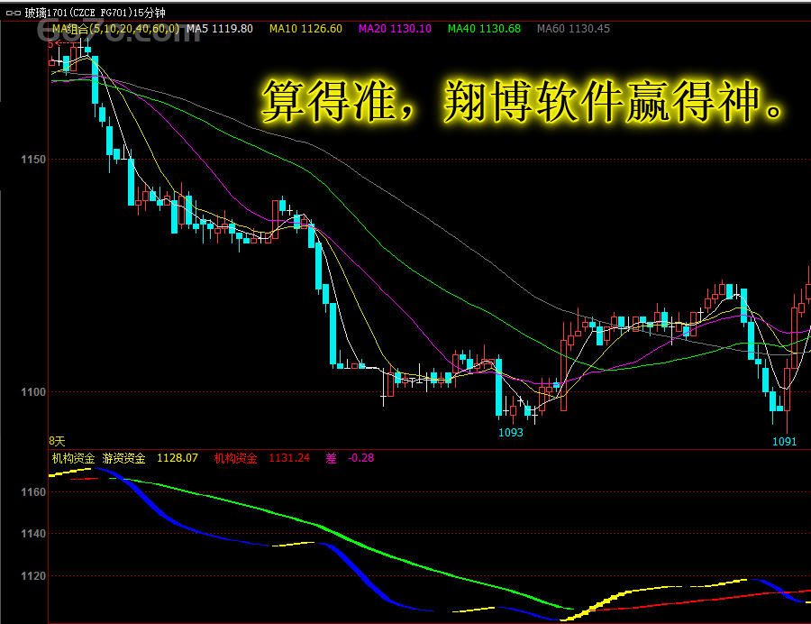Click the 1150 price axis label
This screenshot has width=811, height=624.
33,160
